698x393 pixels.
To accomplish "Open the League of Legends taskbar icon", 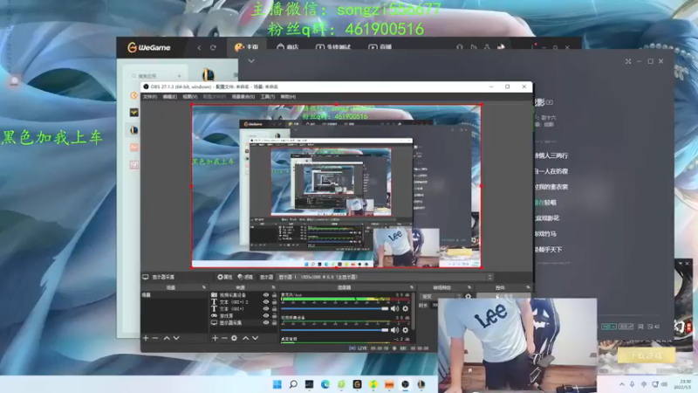I will click(x=421, y=384).
